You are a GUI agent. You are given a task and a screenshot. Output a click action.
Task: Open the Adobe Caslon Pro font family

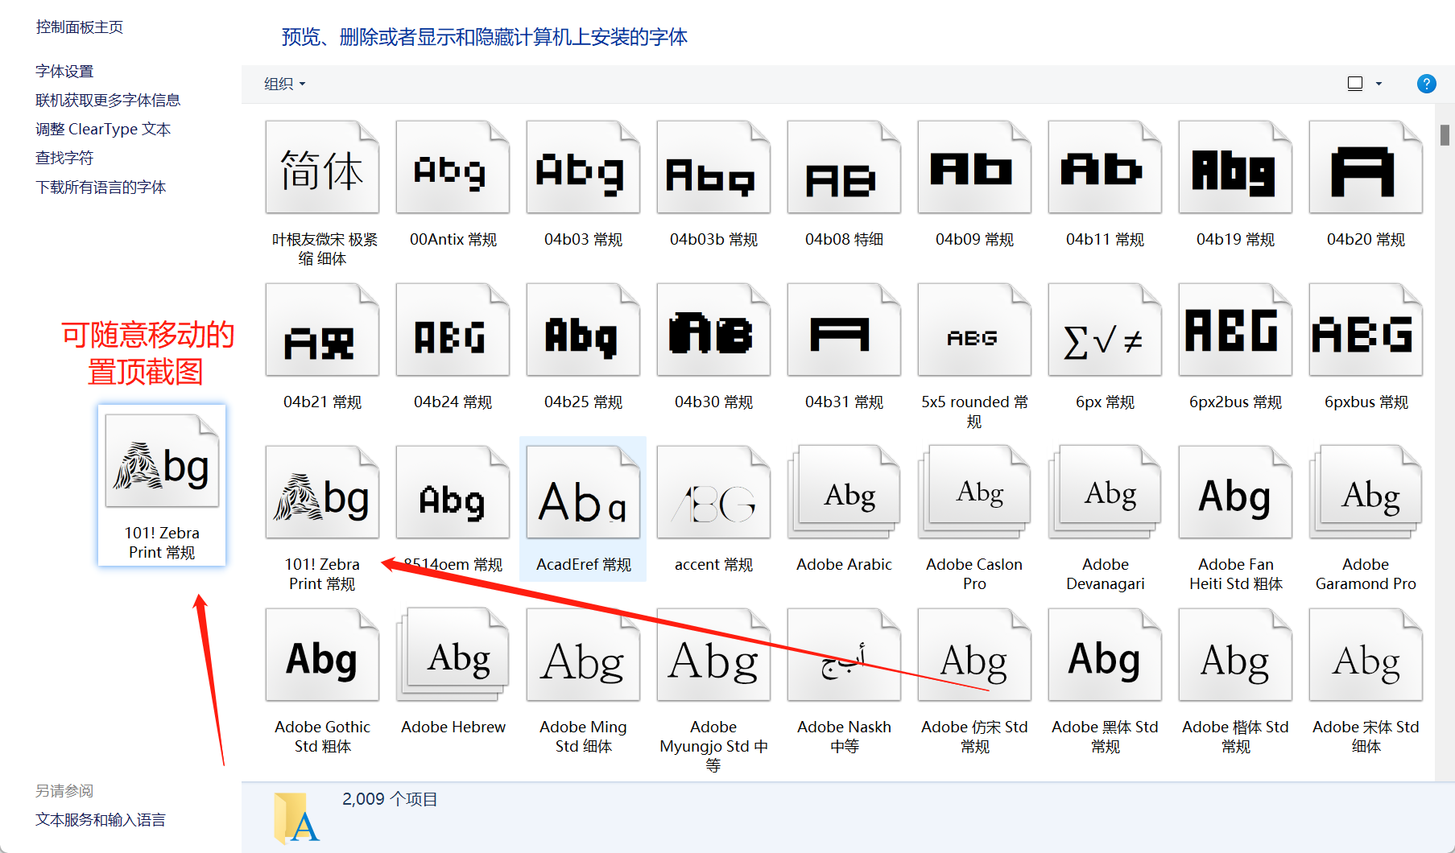(974, 492)
